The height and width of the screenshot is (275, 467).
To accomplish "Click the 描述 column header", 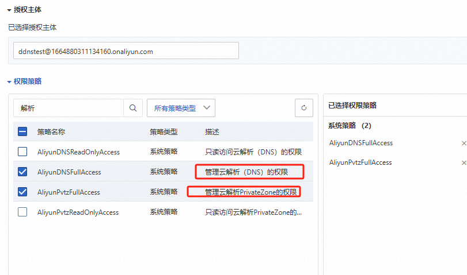I will [212, 132].
